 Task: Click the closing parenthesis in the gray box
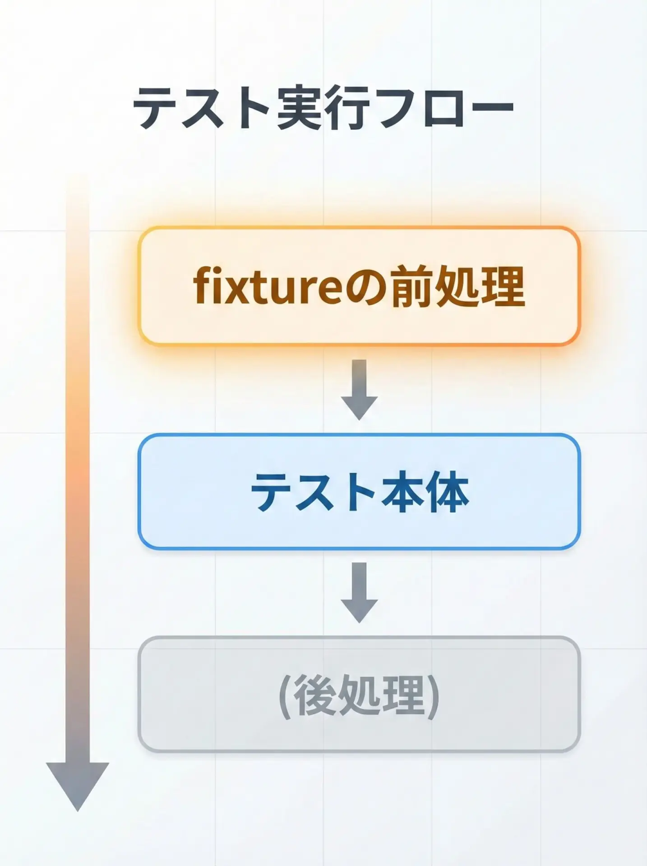[433, 696]
